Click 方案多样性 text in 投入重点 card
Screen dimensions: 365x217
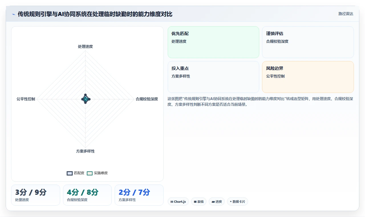pyautogui.click(x=181, y=76)
